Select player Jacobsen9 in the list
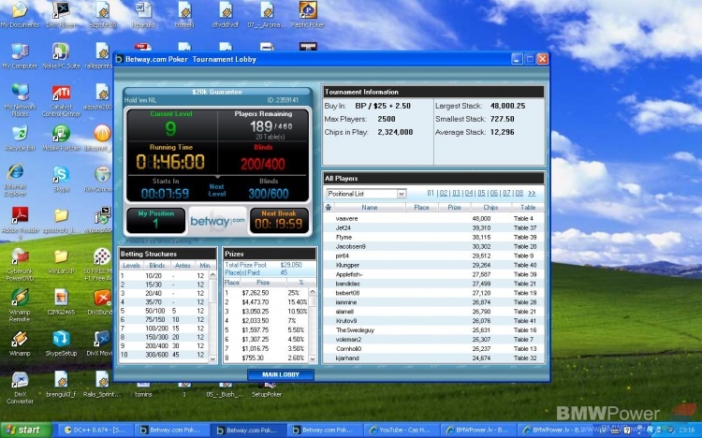This screenshot has width=702, height=438. 433,246
